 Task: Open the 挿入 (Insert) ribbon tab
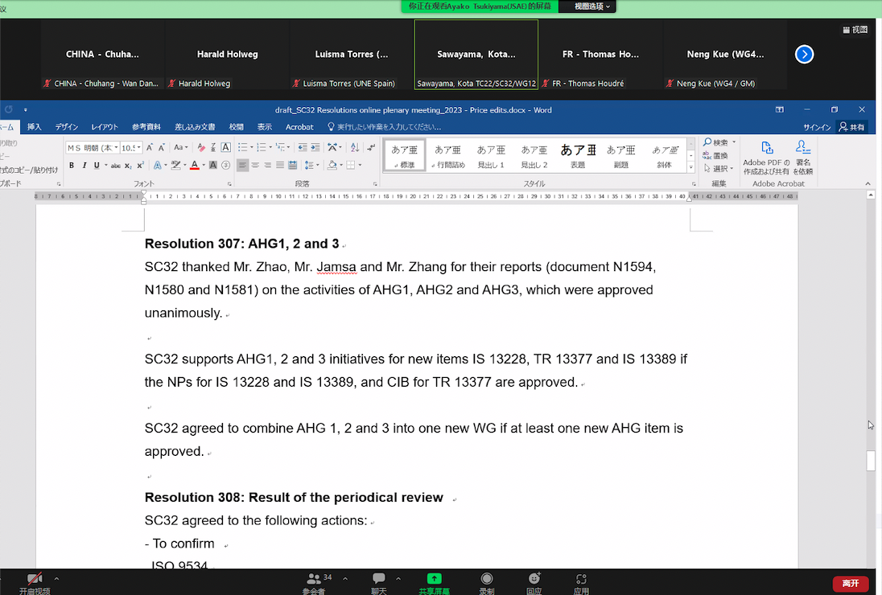pyautogui.click(x=35, y=127)
